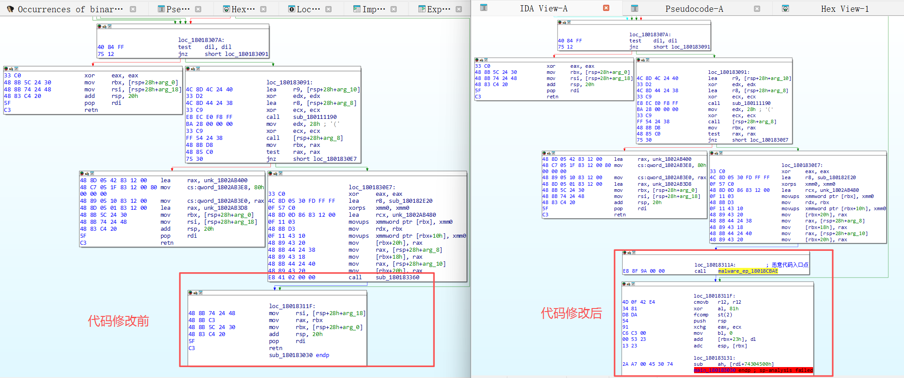Close the truncated Exp… tab
Screen dimensions: 904x378
coord(459,9)
